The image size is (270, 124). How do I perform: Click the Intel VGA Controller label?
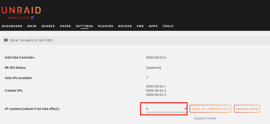20,58
